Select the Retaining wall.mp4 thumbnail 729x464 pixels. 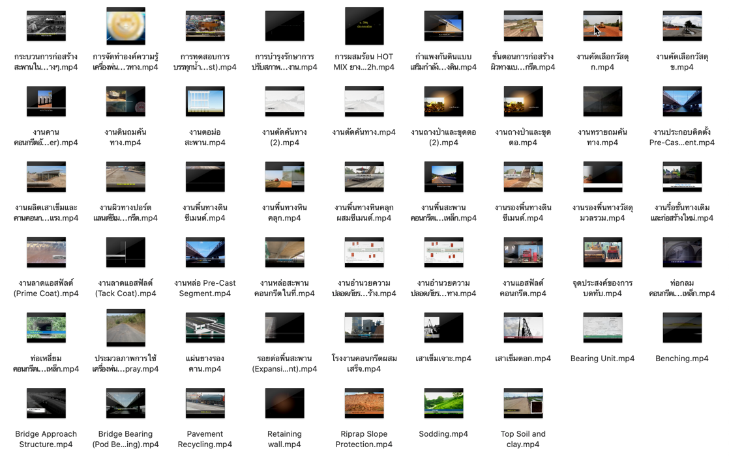284,403
